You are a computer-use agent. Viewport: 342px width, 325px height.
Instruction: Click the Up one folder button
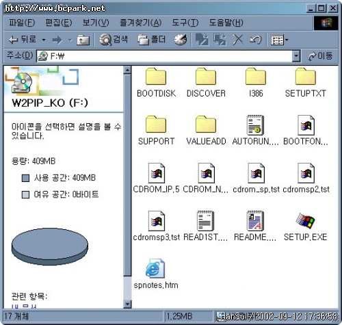[x=83, y=40]
